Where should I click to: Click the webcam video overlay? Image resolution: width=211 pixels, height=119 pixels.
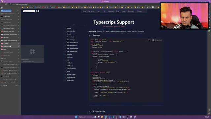[184, 16]
